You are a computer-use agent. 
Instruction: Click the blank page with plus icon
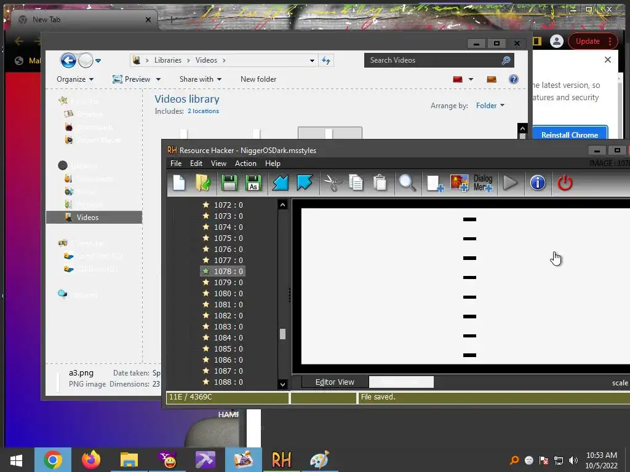tap(435, 183)
